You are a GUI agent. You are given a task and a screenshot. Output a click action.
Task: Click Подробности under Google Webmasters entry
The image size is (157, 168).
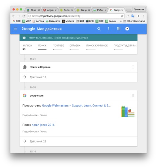point(30,115)
